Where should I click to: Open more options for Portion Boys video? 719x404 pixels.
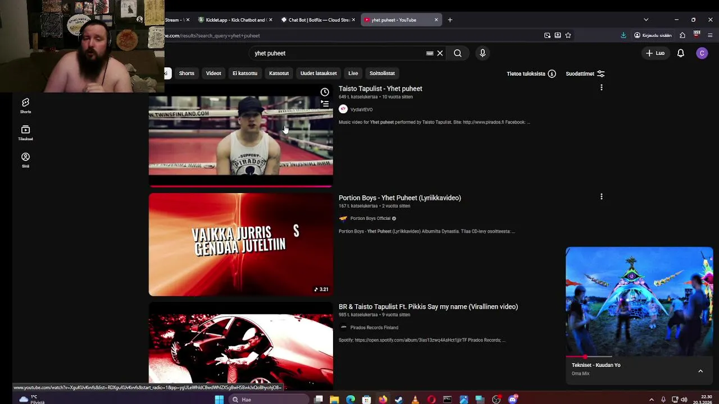pos(601,196)
